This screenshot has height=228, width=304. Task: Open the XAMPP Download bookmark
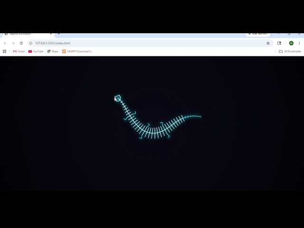pos(77,51)
